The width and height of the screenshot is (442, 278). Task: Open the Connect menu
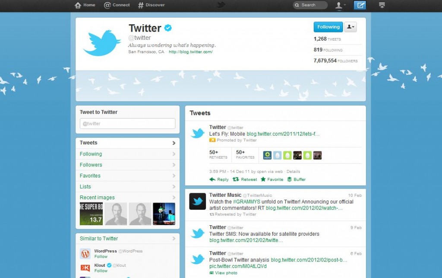[x=116, y=5]
